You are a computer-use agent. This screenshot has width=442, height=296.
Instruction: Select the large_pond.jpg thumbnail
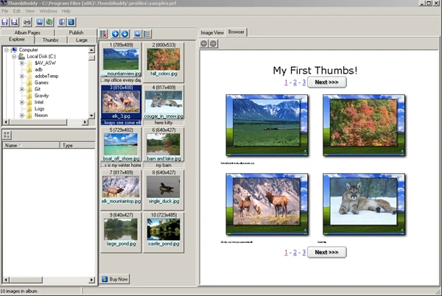[121, 230]
